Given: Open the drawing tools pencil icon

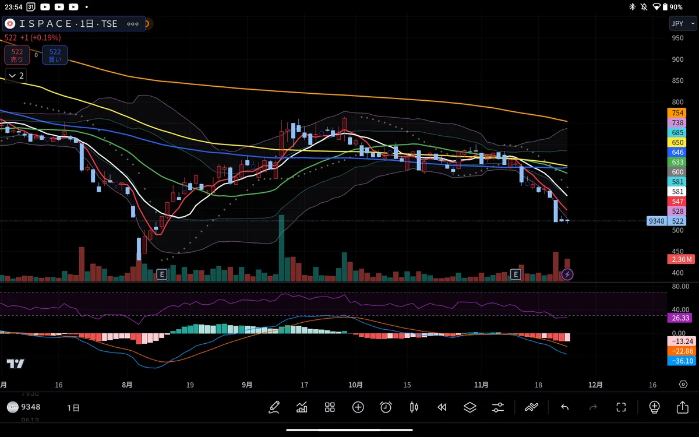Looking at the screenshot, I should [274, 407].
